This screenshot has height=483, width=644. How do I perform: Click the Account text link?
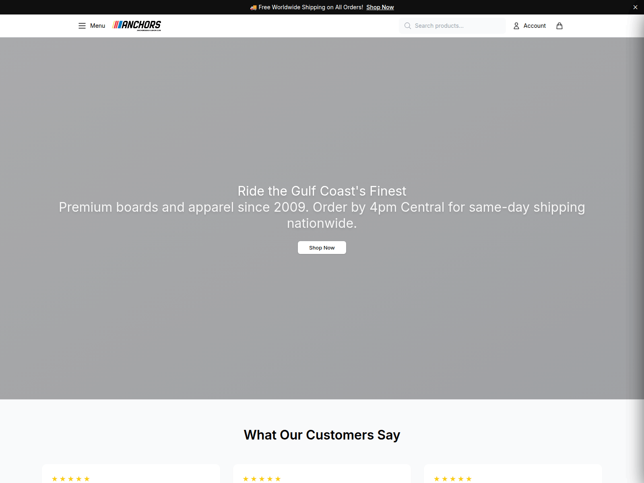[535, 26]
